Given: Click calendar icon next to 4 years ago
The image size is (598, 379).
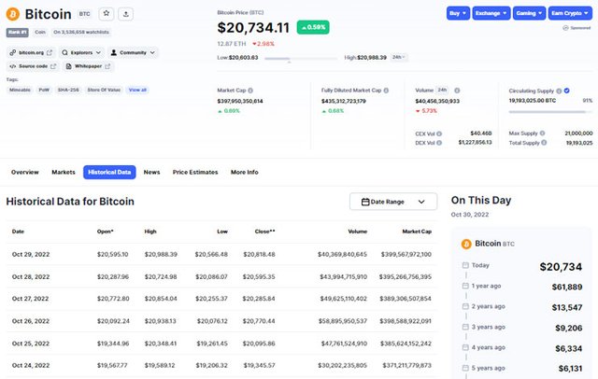Looking at the screenshot, I should tap(465, 348).
